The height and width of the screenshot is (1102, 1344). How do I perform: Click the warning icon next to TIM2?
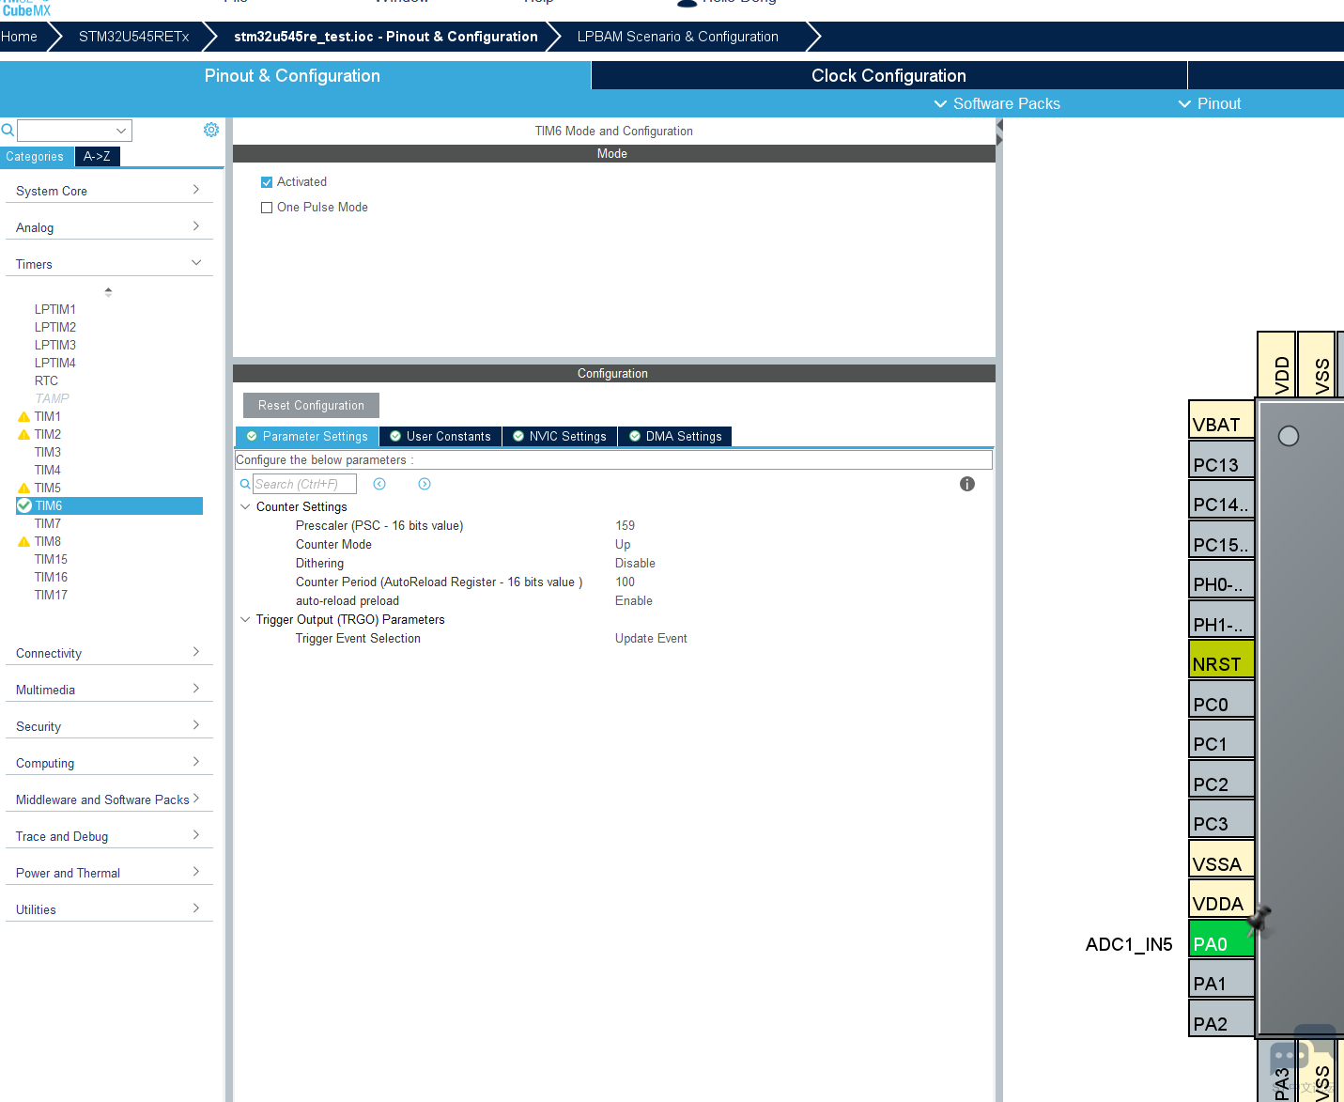pos(24,434)
